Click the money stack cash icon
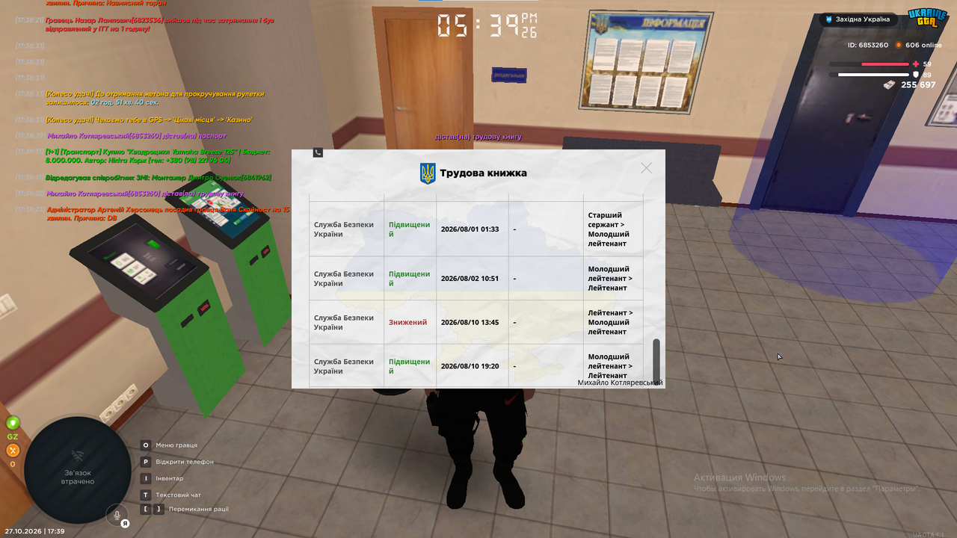 point(889,85)
